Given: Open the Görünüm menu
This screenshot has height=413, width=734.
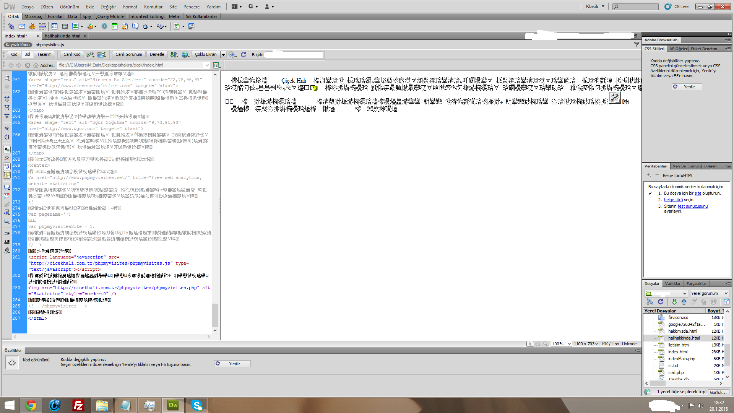Looking at the screenshot, I should [70, 7].
